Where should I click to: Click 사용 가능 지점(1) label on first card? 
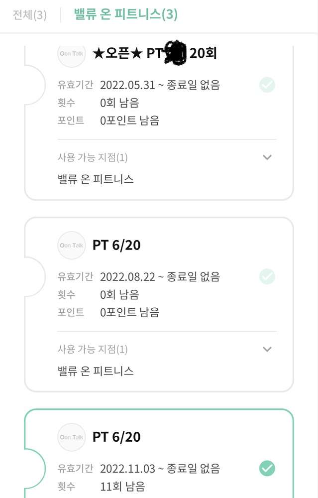click(x=93, y=158)
